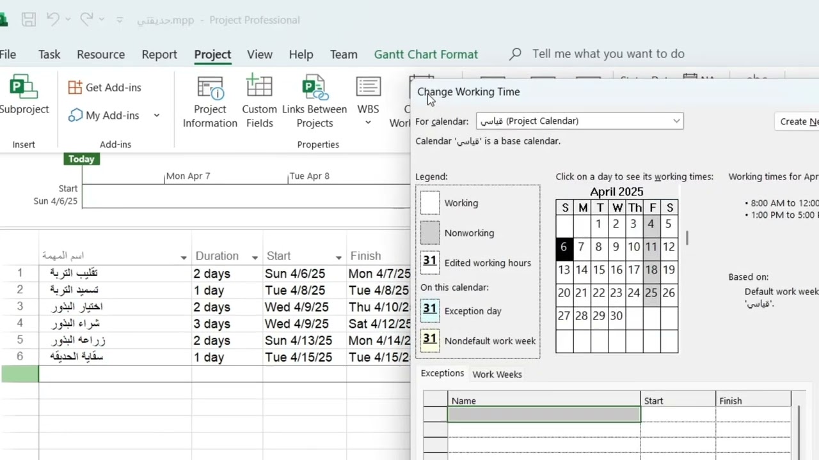Click the 'Sun 4/13/25' start date cell
The width and height of the screenshot is (819, 460).
tap(305, 340)
